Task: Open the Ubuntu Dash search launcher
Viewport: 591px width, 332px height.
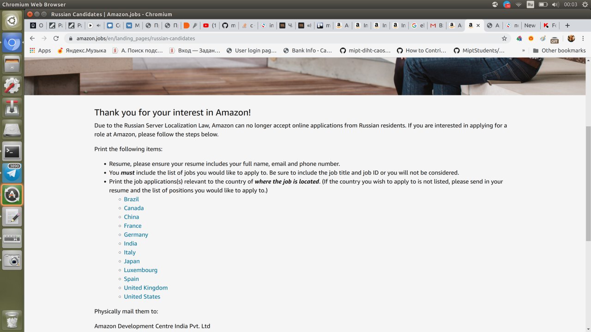Action: click(12, 21)
